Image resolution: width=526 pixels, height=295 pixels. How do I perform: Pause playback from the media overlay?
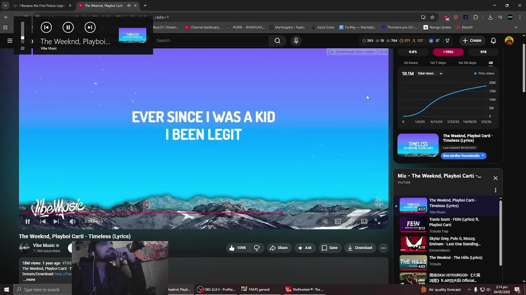68,27
